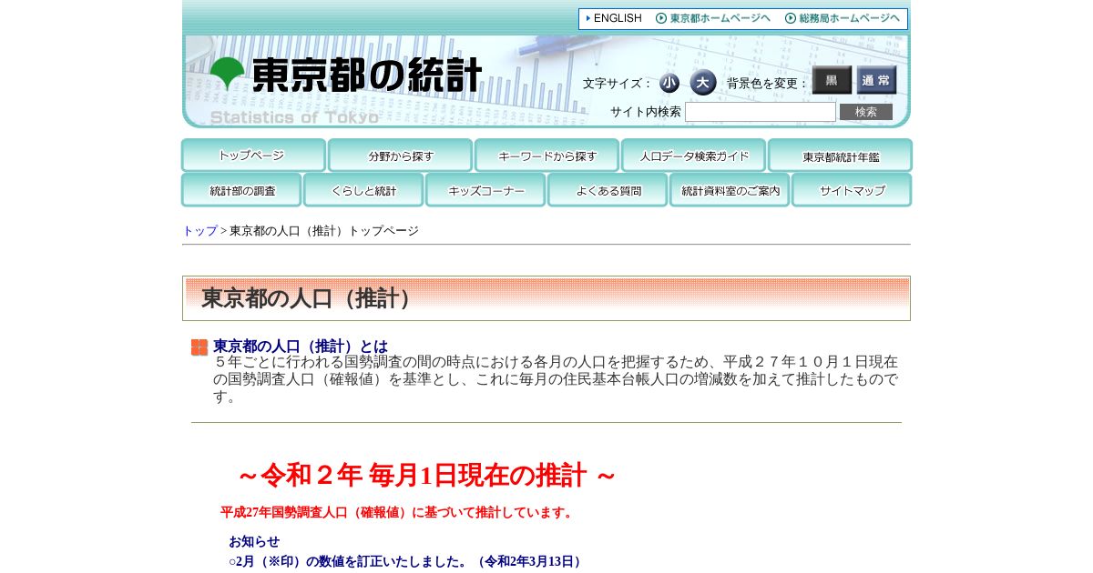Screen dimensions: 1093x573
Task: Open キッズコーナー menu tab
Action: [x=485, y=190]
